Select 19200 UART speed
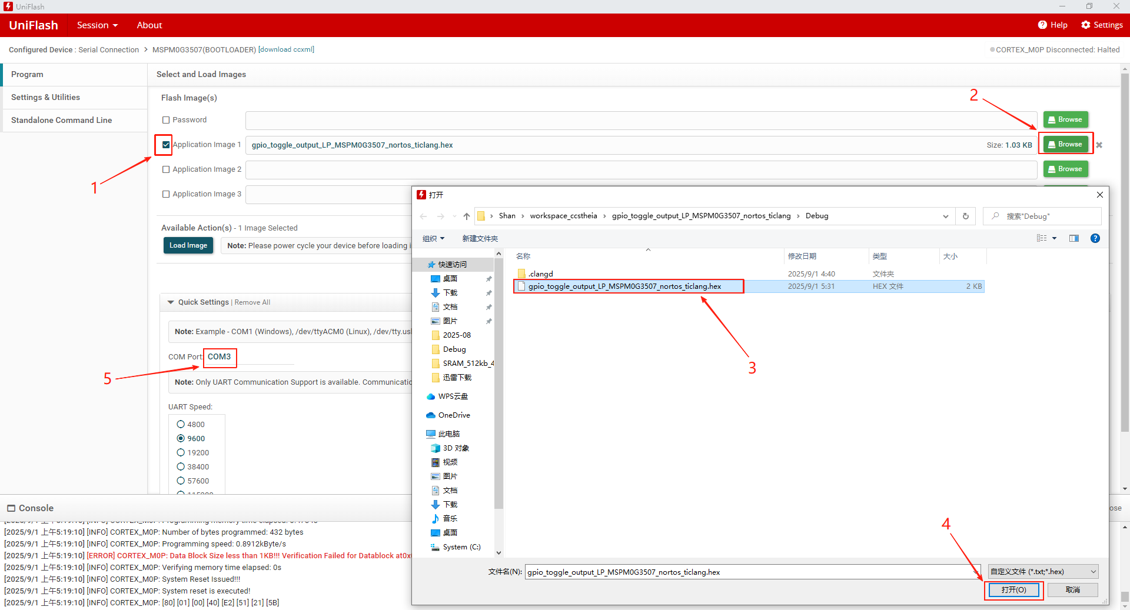This screenshot has height=610, width=1130. click(181, 452)
